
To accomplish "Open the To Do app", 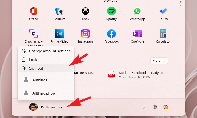I will (x=163, y=13).
